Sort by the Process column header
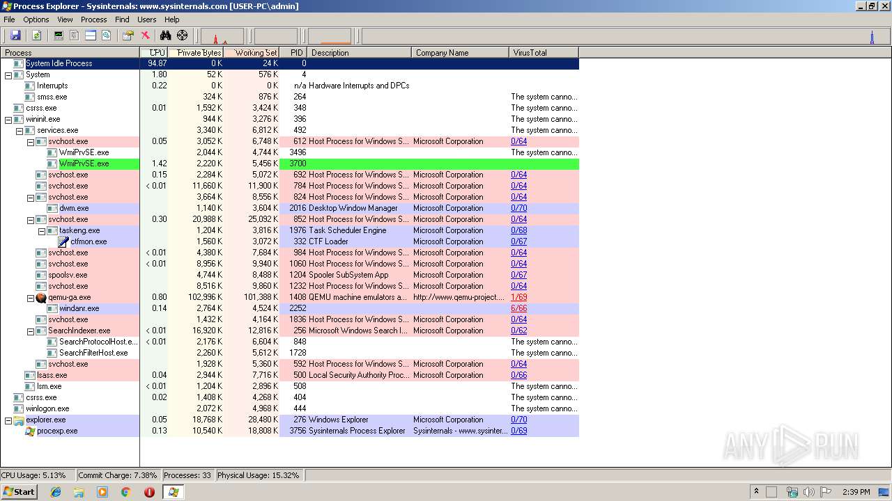This screenshot has height=501, width=892. [70, 52]
